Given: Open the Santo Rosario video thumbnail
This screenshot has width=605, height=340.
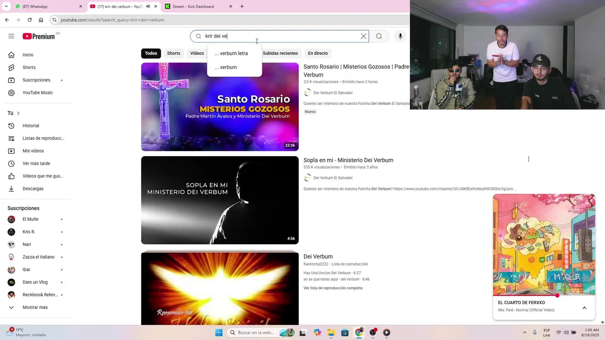Looking at the screenshot, I should [220, 107].
